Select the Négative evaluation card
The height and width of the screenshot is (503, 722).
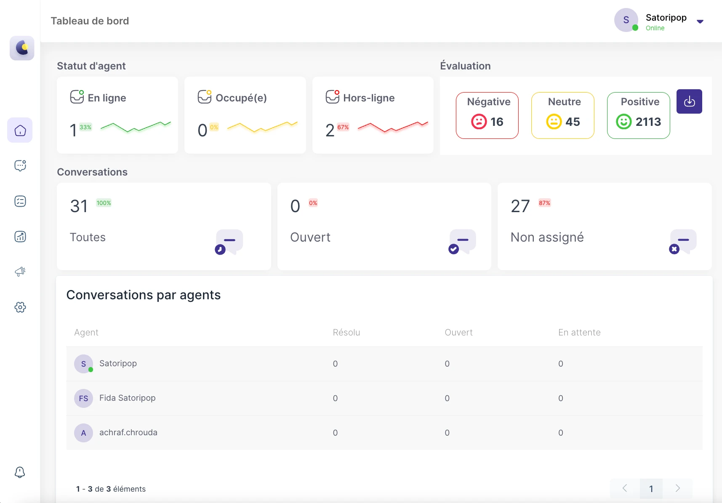(x=487, y=115)
